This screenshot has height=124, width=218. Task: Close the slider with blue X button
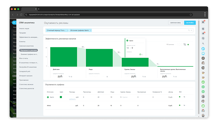pos(14,23)
